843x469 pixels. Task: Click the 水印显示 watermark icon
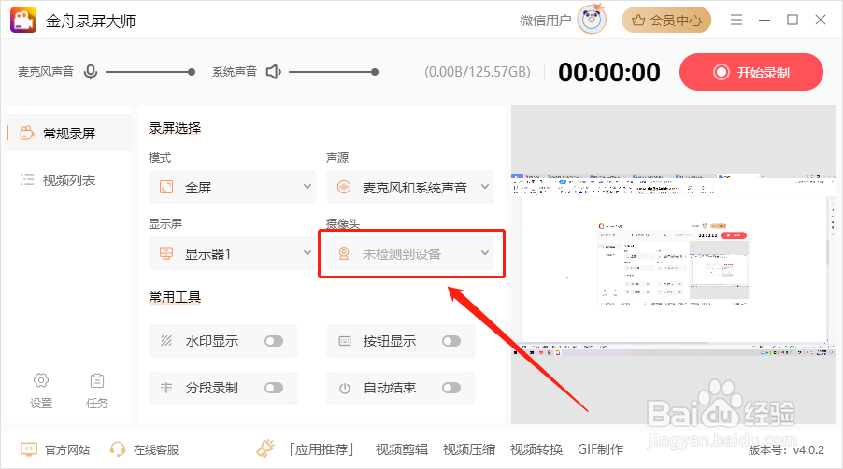[x=166, y=341]
